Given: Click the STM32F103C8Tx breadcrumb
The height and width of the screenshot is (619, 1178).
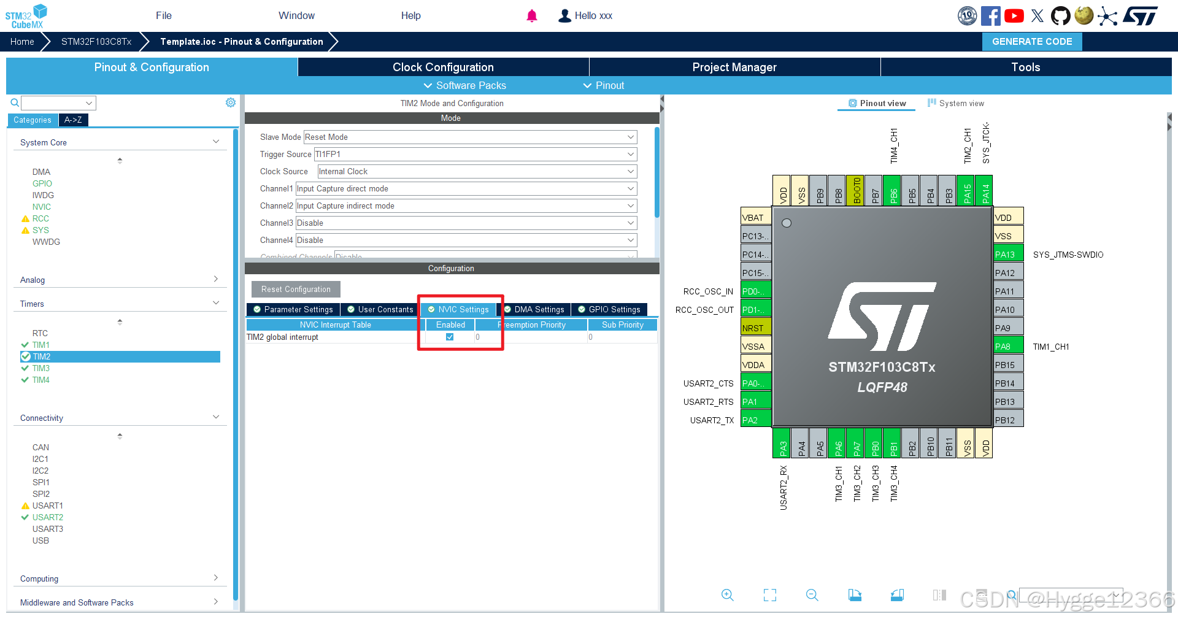Looking at the screenshot, I should point(96,42).
